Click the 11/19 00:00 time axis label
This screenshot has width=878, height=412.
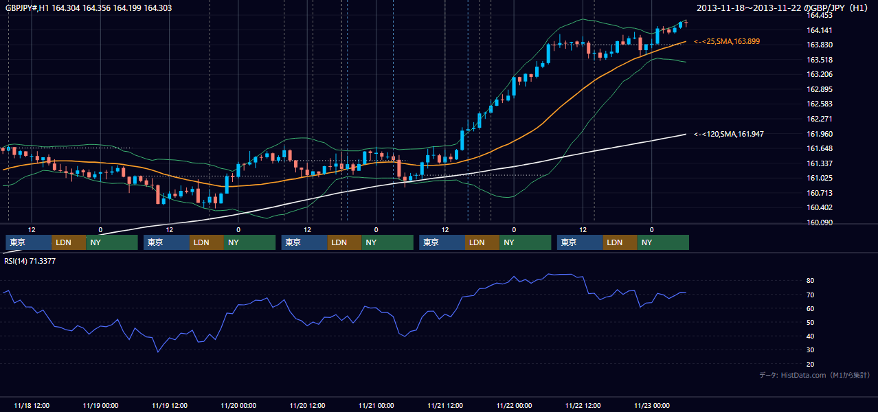click(100, 405)
